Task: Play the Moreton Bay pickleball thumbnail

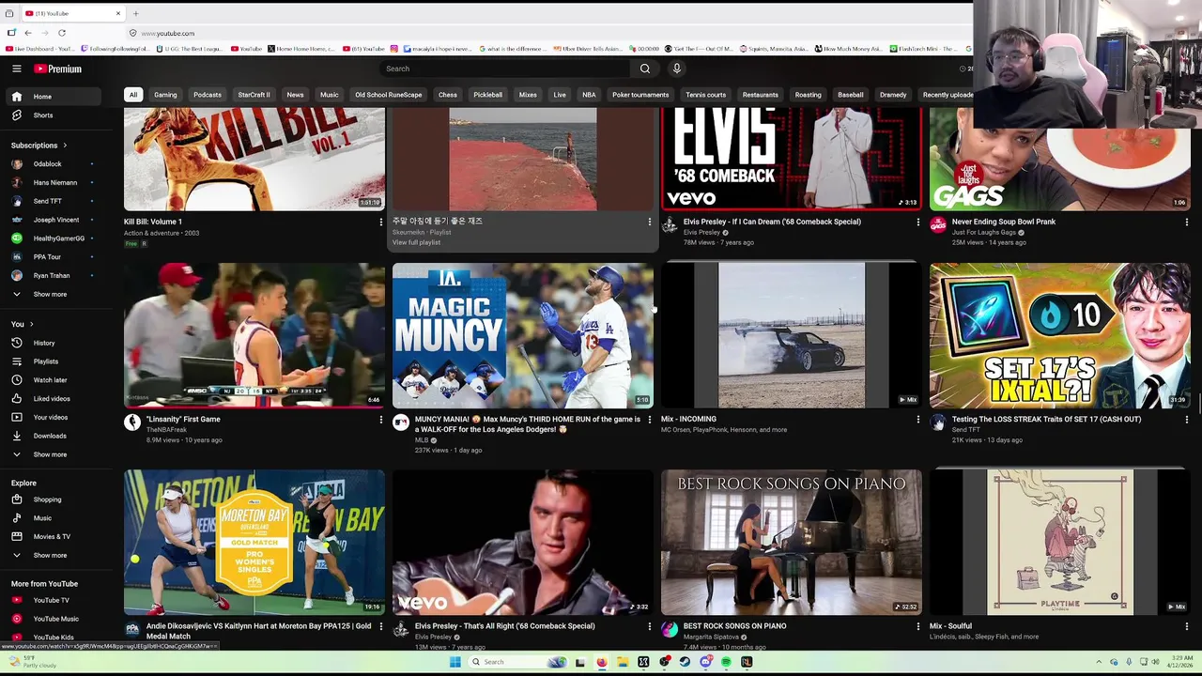Action: 254,542
